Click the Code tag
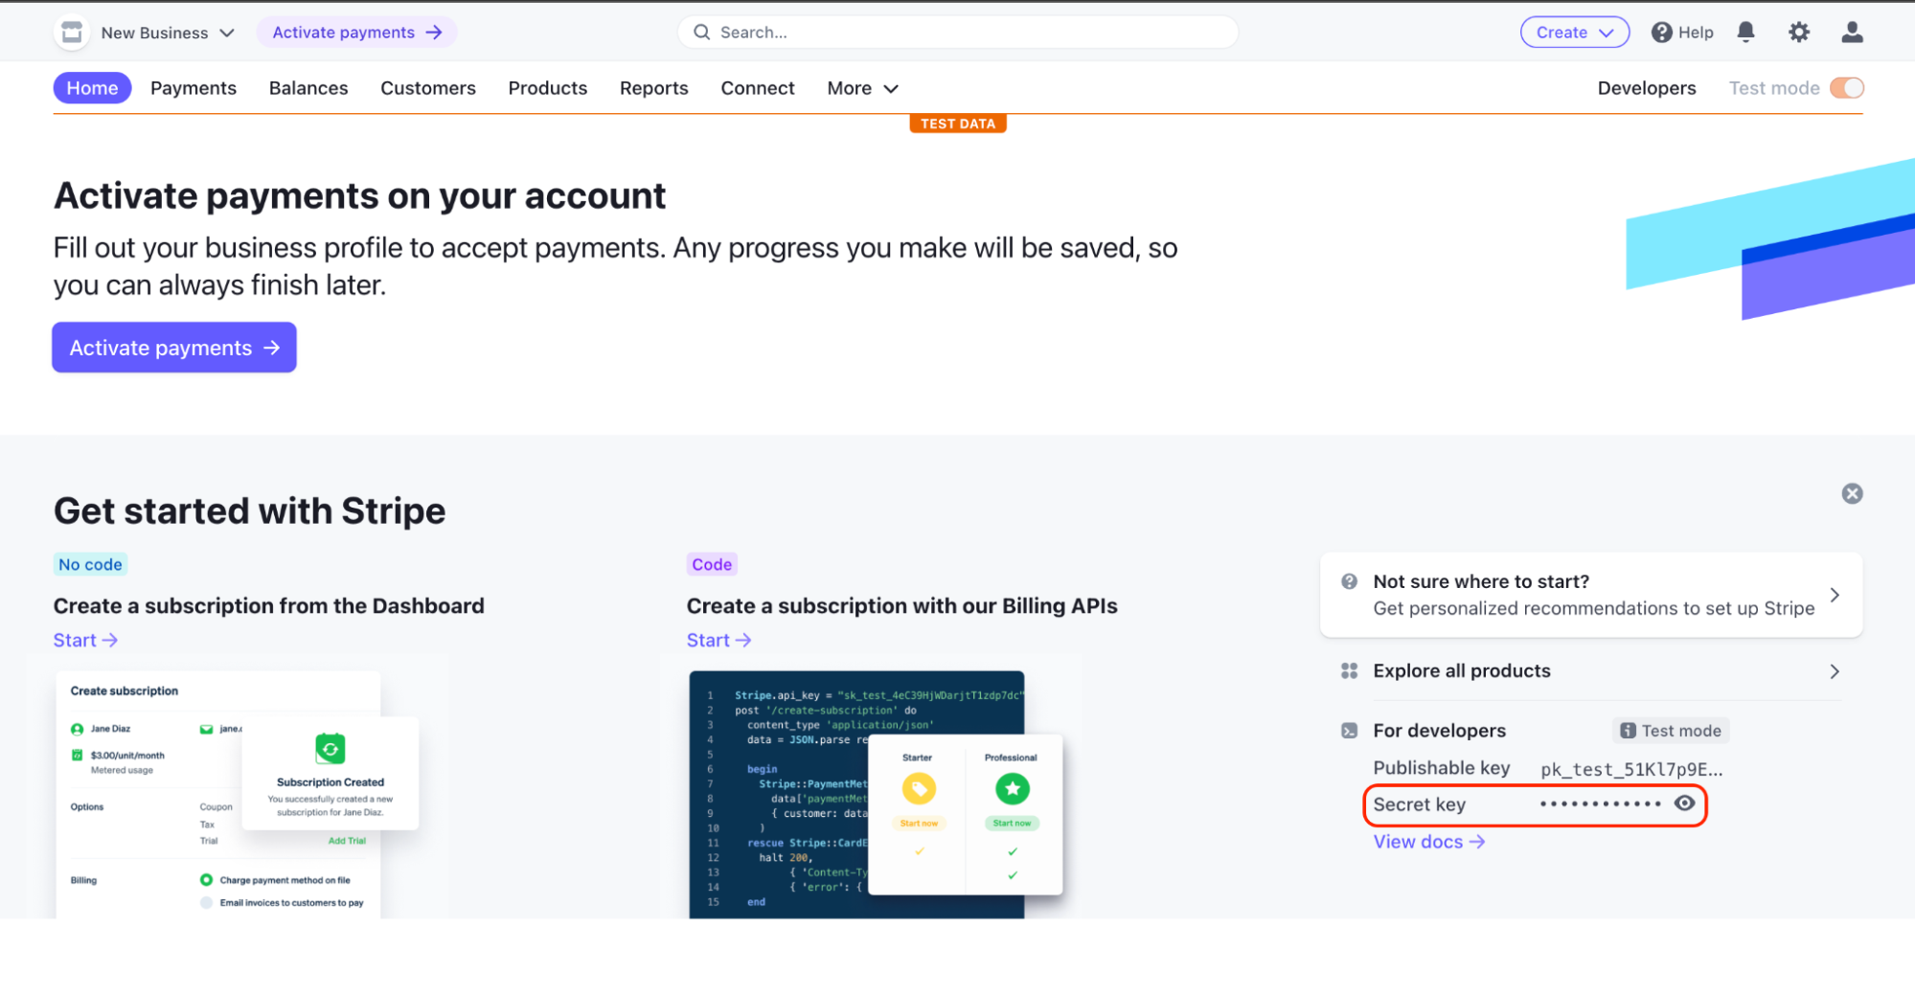Screen dimensions: 1915x996 pos(712,564)
